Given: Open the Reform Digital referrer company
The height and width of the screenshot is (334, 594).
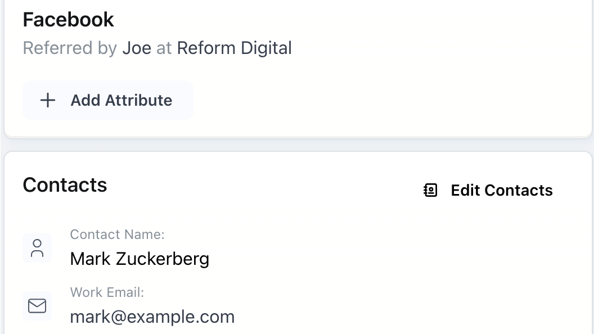Looking at the screenshot, I should (234, 48).
